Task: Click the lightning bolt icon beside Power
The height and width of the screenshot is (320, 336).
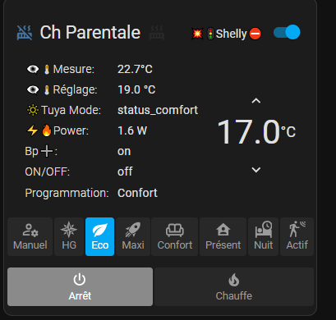Action: point(32,130)
